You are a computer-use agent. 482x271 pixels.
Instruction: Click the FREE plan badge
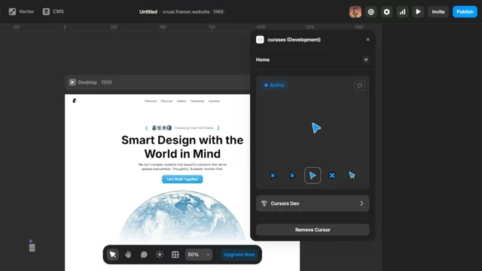(x=218, y=12)
